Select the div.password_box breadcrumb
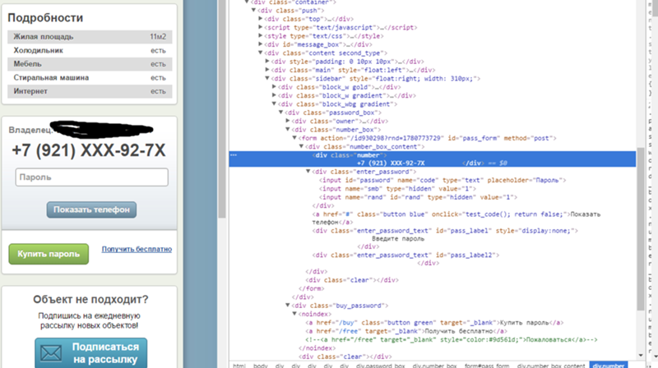 381,366
